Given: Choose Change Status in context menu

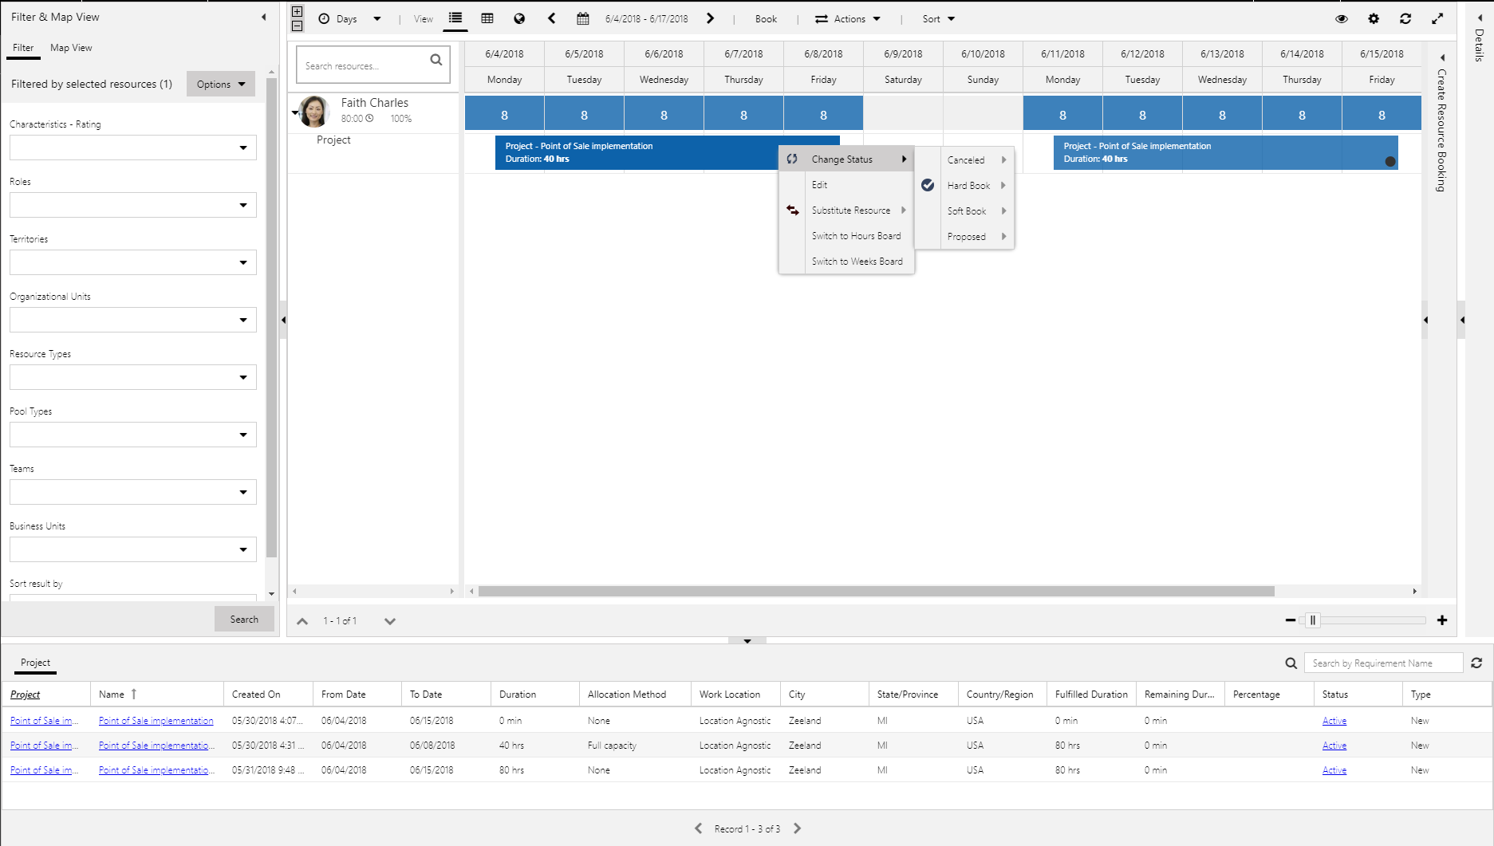Looking at the screenshot, I should pyautogui.click(x=846, y=159).
